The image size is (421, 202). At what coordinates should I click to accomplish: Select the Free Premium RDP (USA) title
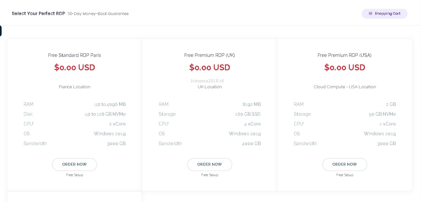(x=345, y=55)
